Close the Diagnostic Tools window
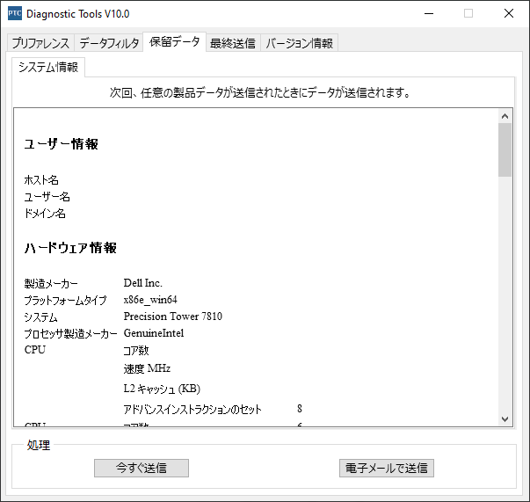530x502 pixels. [509, 13]
